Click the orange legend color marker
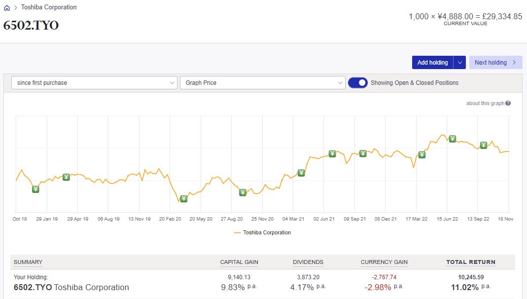This screenshot has width=527, height=299. point(237,232)
